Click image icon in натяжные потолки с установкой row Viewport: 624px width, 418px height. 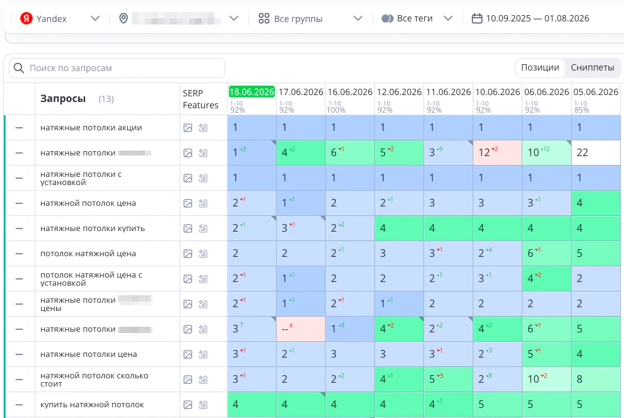[188, 178]
